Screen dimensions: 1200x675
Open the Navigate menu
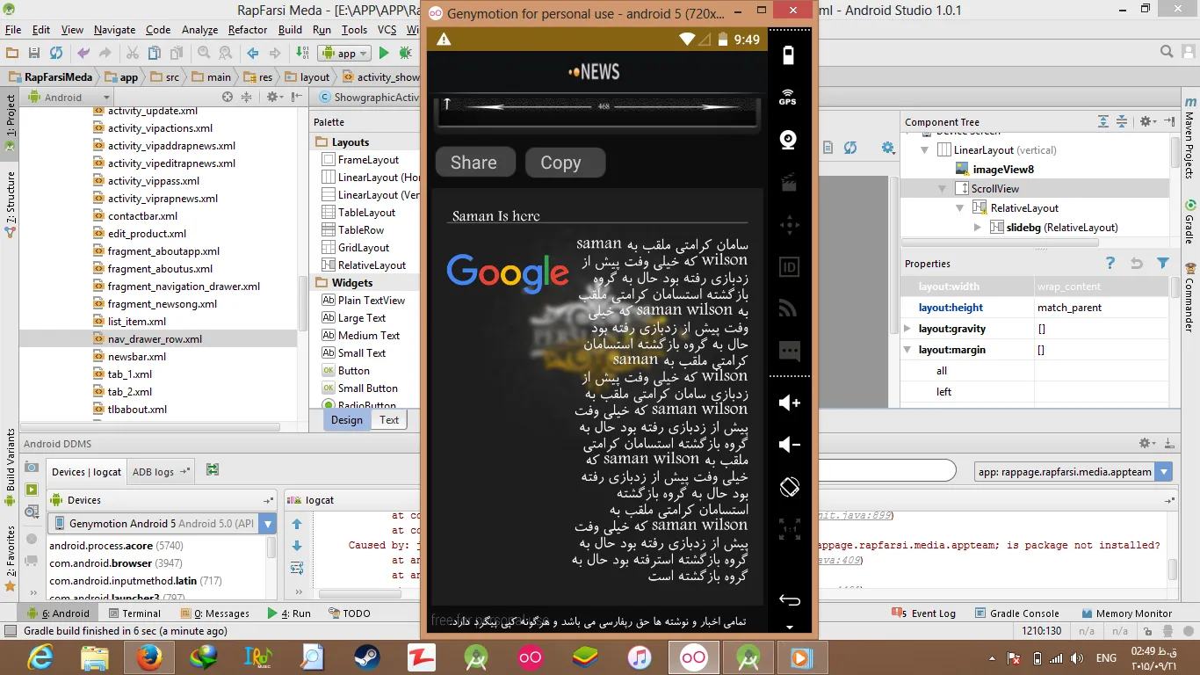click(x=114, y=30)
